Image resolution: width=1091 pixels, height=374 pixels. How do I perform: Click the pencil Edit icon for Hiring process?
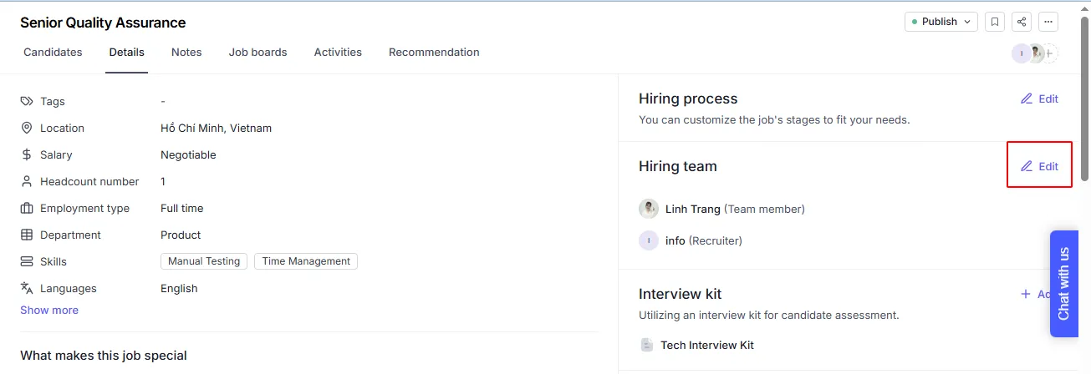pos(1027,99)
